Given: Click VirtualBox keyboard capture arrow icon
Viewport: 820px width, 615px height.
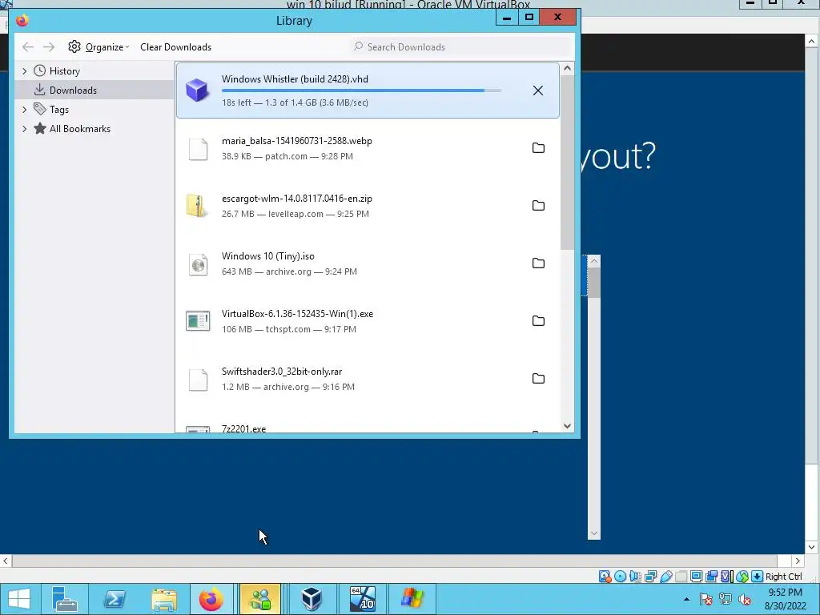Looking at the screenshot, I should pos(757,577).
